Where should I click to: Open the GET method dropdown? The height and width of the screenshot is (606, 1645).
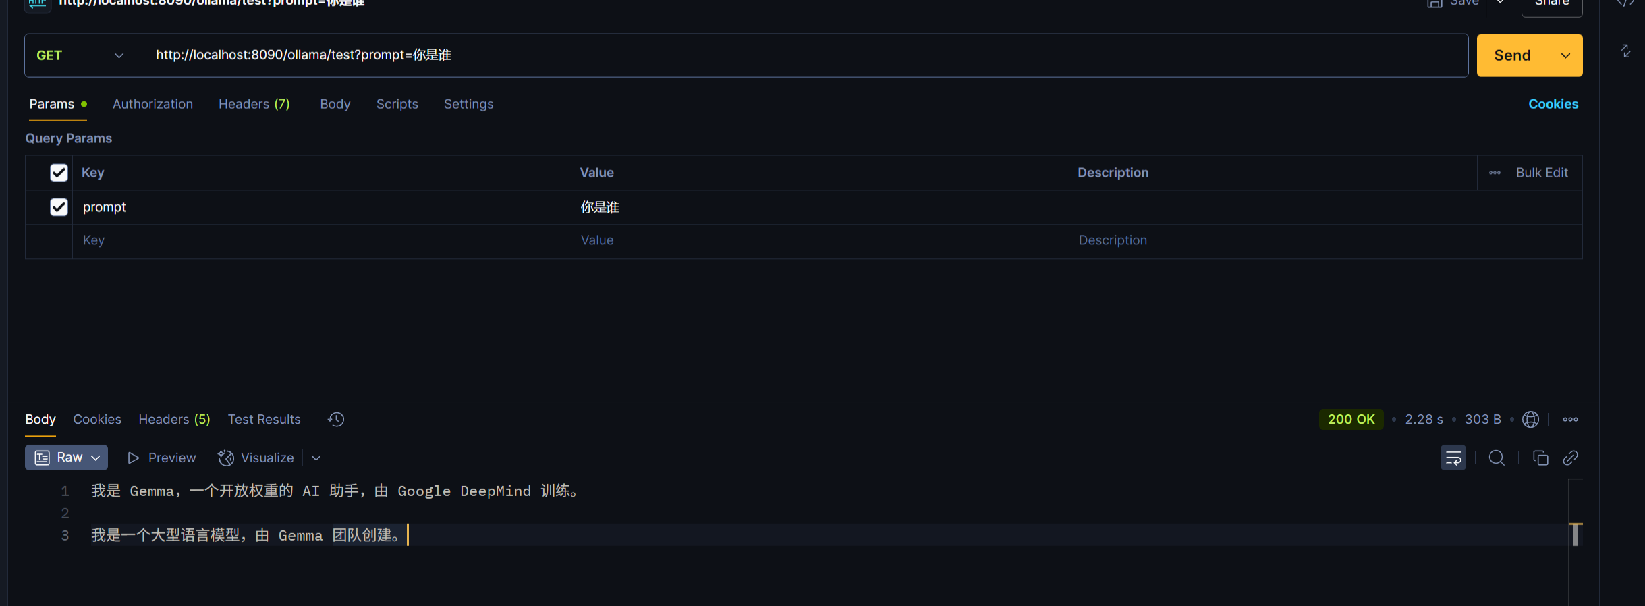[x=81, y=55]
